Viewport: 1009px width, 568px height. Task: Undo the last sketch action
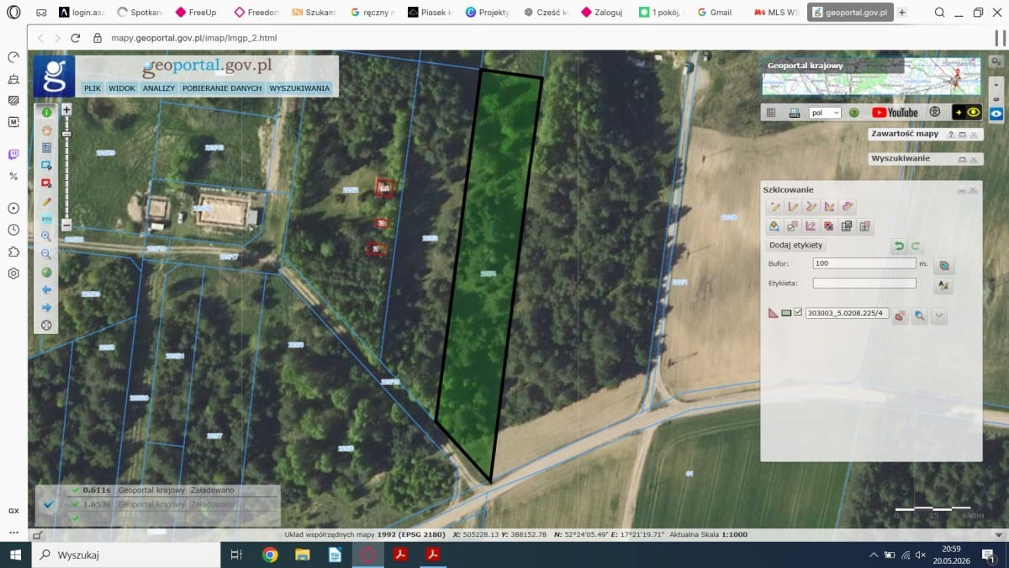click(x=899, y=246)
